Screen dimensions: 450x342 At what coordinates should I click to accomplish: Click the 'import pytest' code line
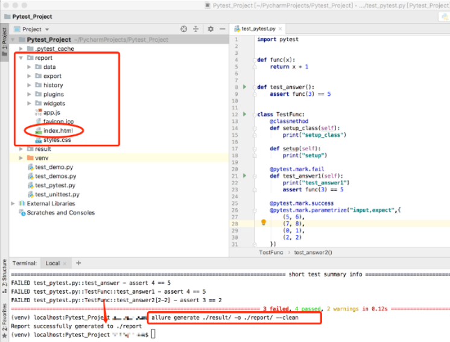coord(277,39)
